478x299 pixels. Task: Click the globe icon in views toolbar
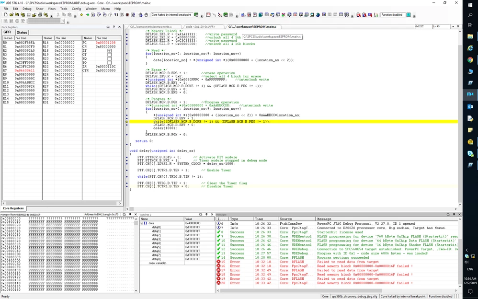318,15
